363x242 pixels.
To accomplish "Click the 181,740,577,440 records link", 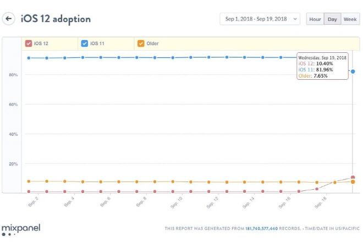I will pos(261,229).
